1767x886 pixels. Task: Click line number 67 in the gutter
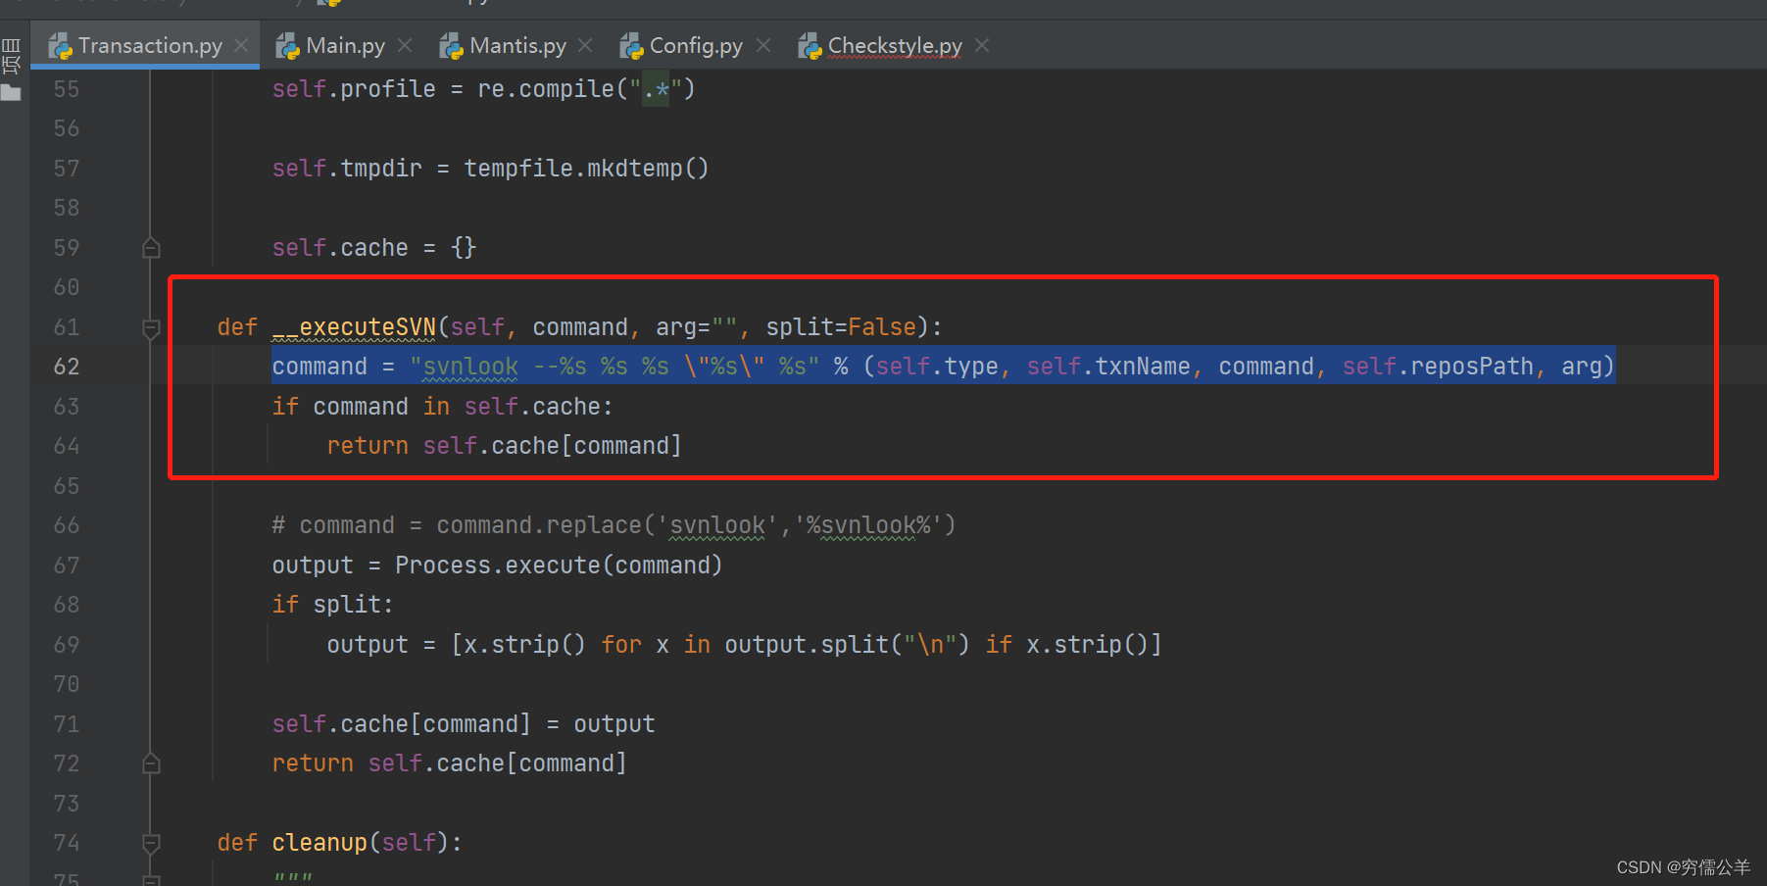click(67, 566)
